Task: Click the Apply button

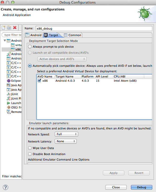Action: [x=114, y=173]
